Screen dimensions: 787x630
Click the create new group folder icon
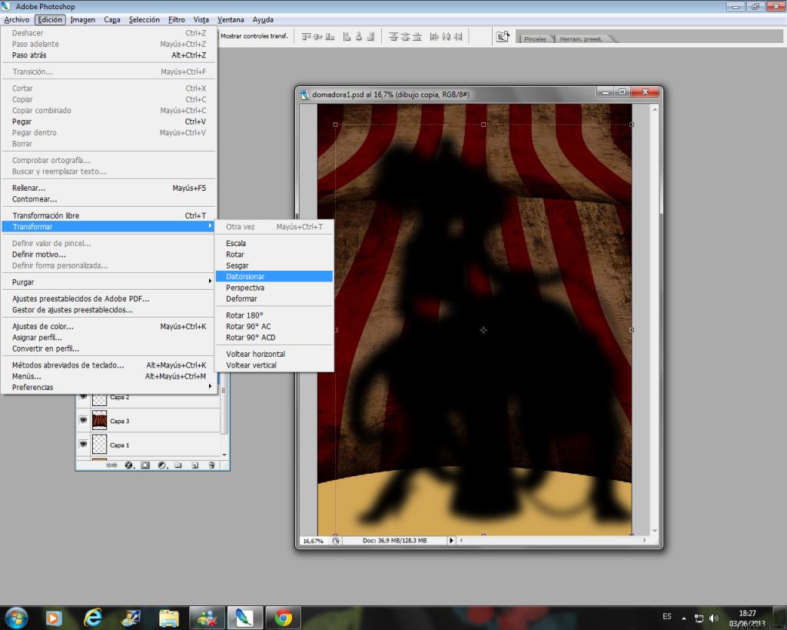[x=178, y=465]
